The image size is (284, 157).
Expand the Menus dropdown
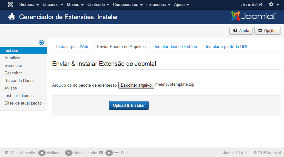coord(75,4)
